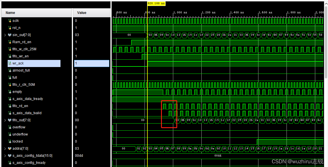The image size is (328, 167).
Task: Expand the fifo_out[7:0] bus signal
Action: 5,120
